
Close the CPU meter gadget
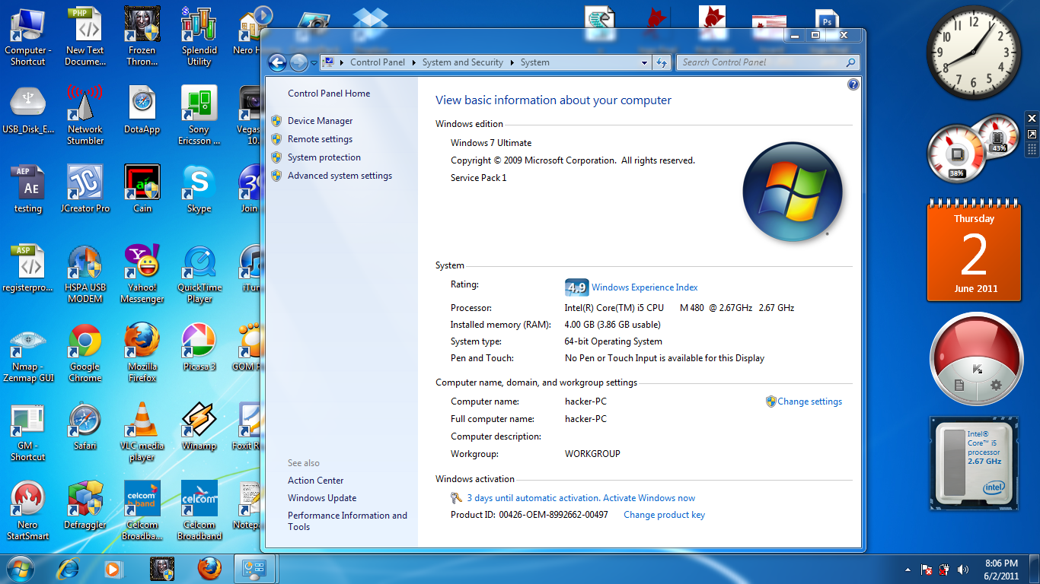[x=1032, y=119]
